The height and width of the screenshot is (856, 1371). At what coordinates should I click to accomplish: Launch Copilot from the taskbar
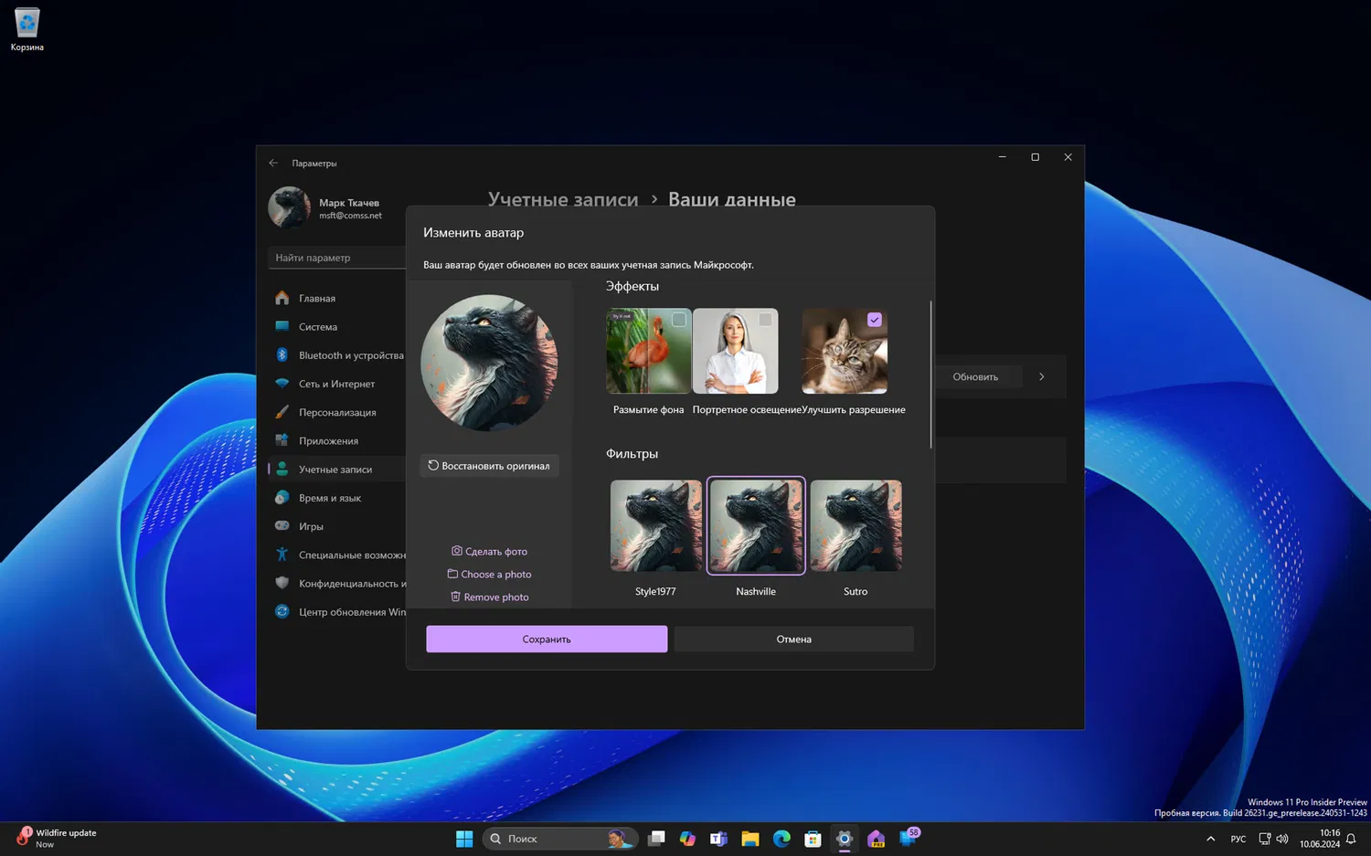tap(687, 839)
